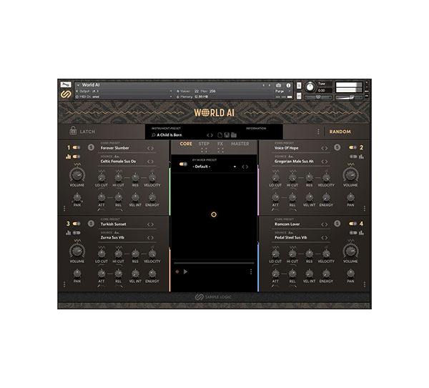Image resolution: width=429 pixels, height=388 pixels.
Task: Start recording XY motion with the record dot
Action: (x=177, y=272)
